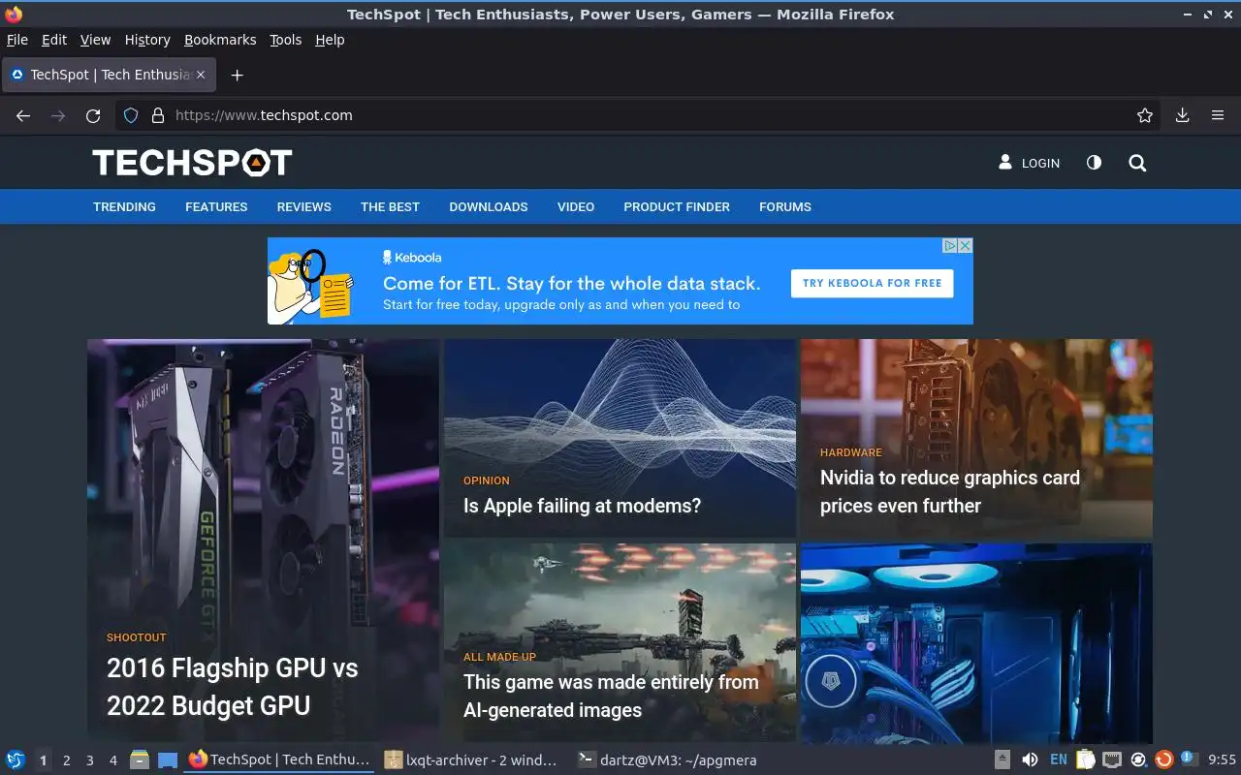
Task: Open THE BEST section
Action: click(390, 206)
